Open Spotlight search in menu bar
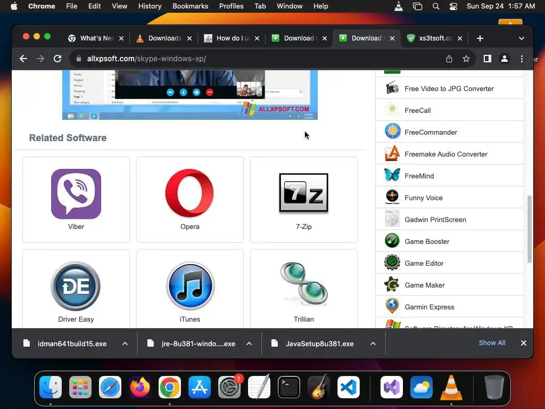The width and height of the screenshot is (545, 409). click(x=436, y=6)
